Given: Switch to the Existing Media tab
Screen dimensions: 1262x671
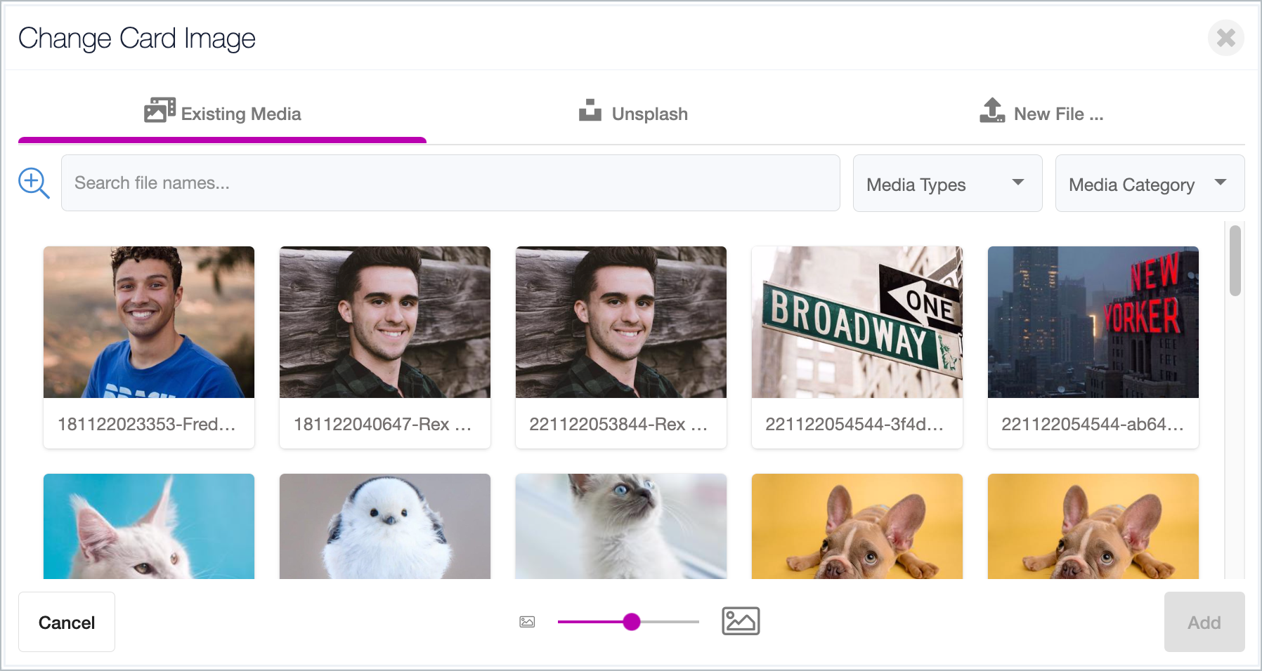Looking at the screenshot, I should [222, 113].
